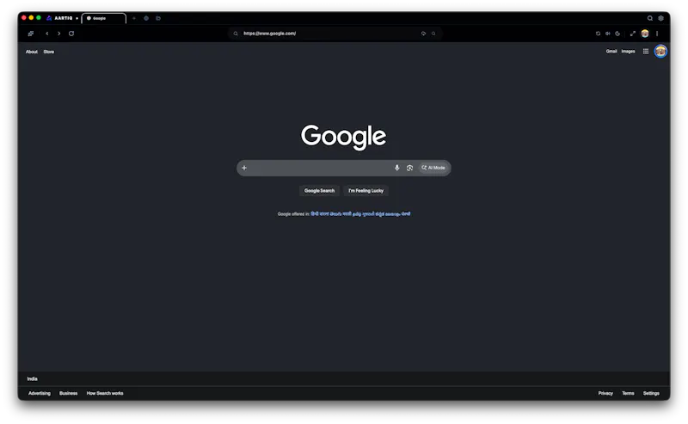Click the search icon at the left of the address bar
The image size is (688, 424).
236,34
